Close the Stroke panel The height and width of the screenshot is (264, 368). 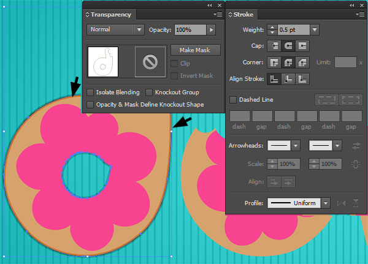coord(362,5)
